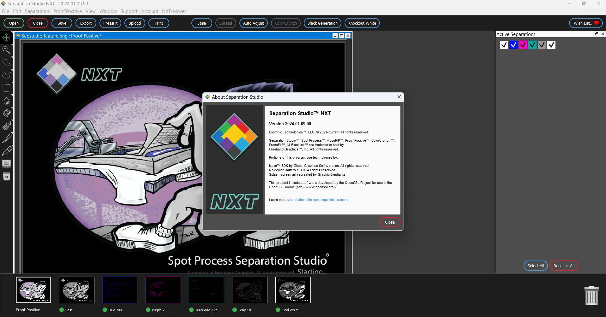This screenshot has width=606, height=317.
Task: Toggle the magenta separation checkbox
Action: point(523,45)
